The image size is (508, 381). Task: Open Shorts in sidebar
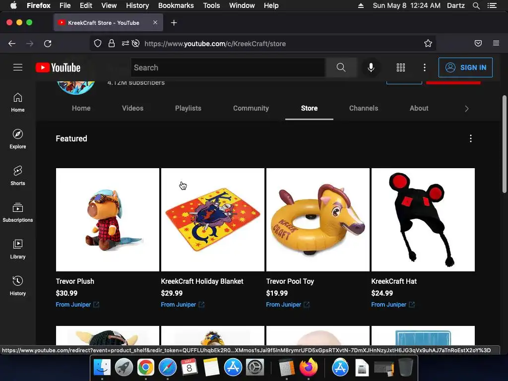point(18,176)
